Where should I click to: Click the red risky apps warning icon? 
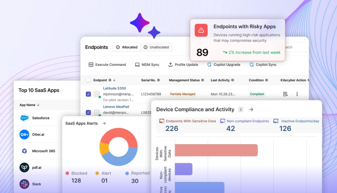coord(201,30)
